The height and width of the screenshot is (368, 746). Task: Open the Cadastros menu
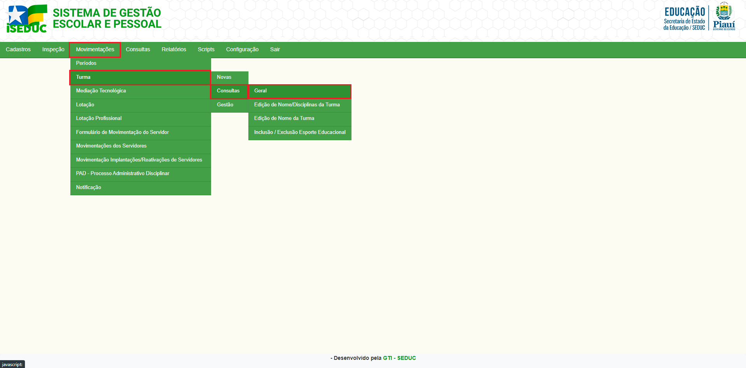point(18,49)
